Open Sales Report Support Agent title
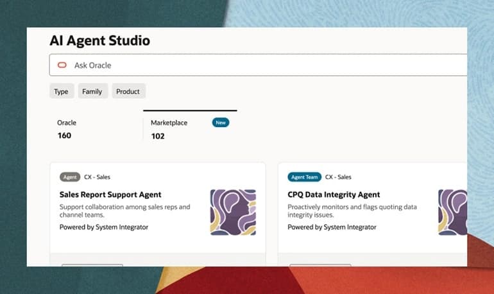 click(x=110, y=195)
